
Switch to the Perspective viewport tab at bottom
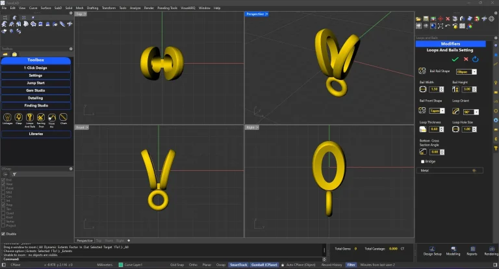[84, 240]
